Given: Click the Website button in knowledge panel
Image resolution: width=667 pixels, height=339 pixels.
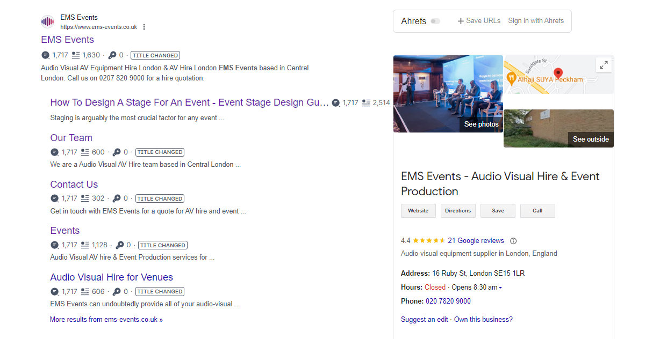Looking at the screenshot, I should (x=418, y=211).
